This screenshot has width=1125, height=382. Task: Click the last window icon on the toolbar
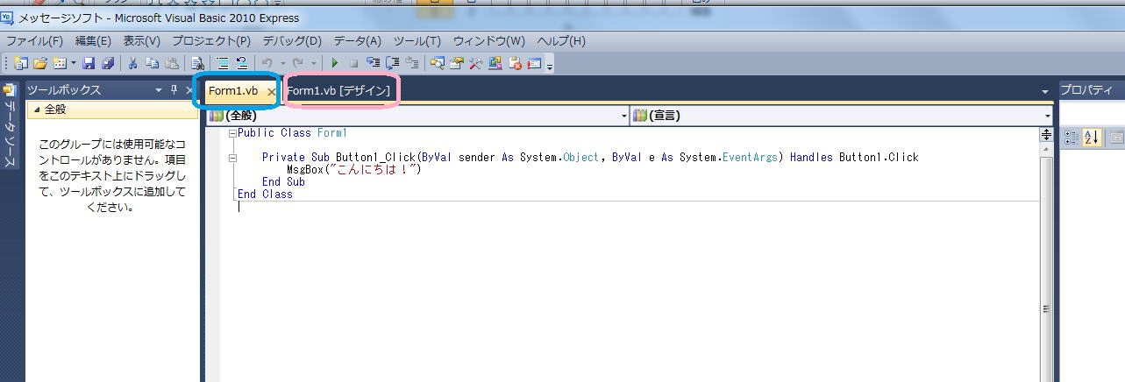tap(534, 63)
